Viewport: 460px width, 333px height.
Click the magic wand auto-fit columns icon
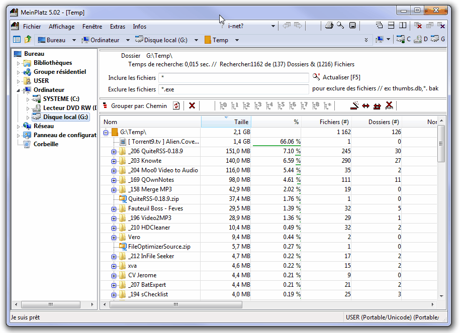pos(354,105)
